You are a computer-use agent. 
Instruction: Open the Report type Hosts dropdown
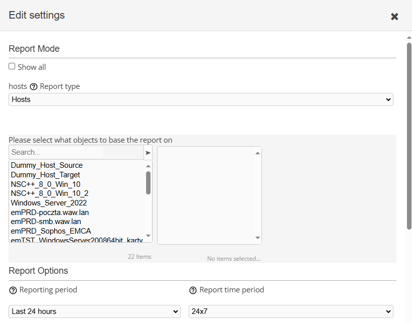coord(201,99)
